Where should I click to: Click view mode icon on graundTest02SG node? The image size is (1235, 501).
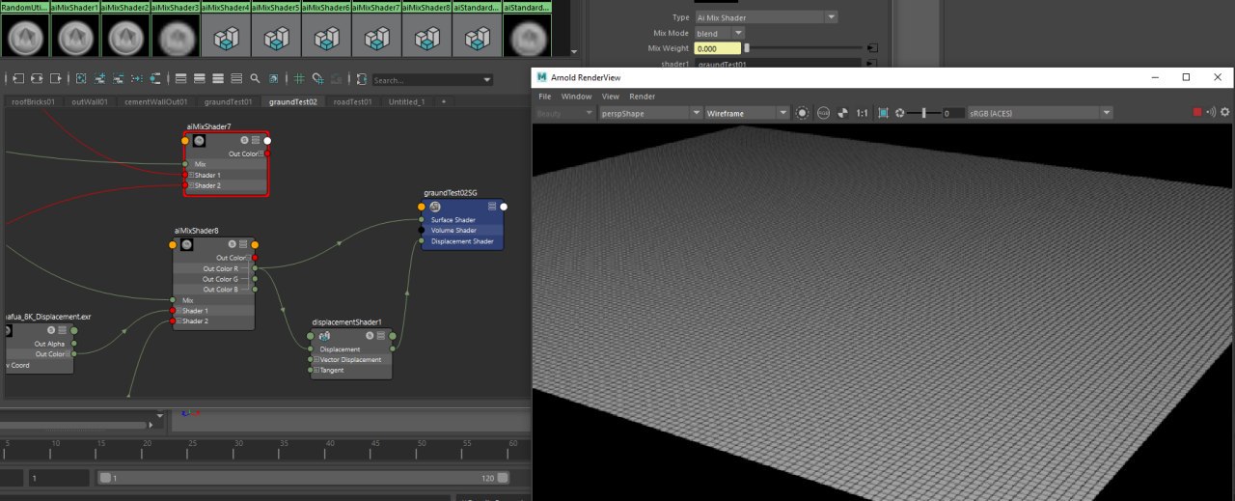coord(491,207)
